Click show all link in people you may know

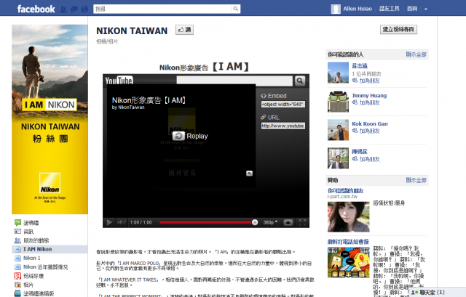point(416,54)
